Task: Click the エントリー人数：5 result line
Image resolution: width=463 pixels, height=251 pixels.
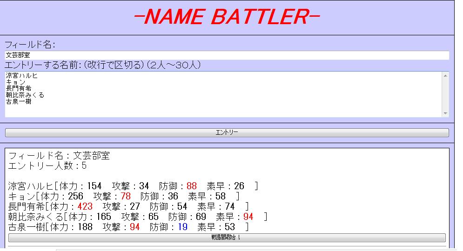Action: tap(47, 166)
